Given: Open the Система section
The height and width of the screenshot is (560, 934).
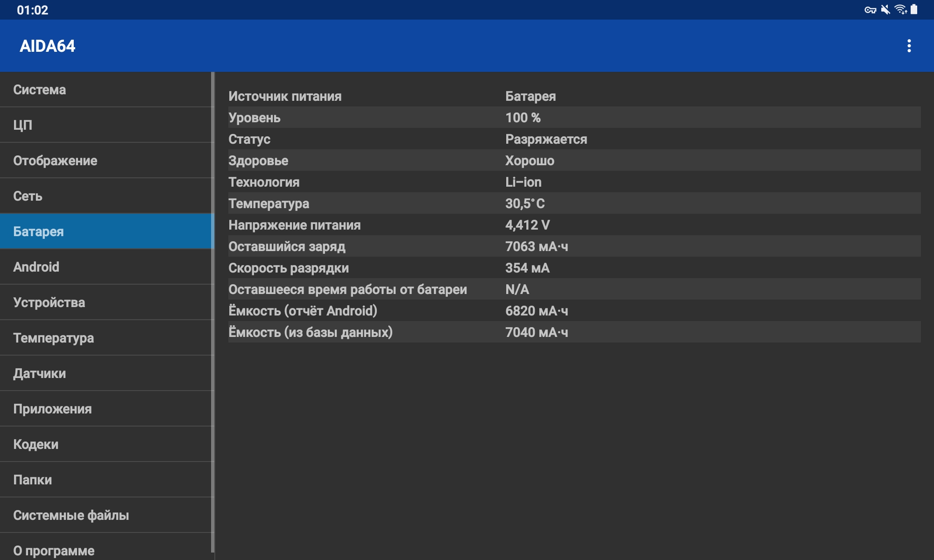Looking at the screenshot, I should click(106, 90).
